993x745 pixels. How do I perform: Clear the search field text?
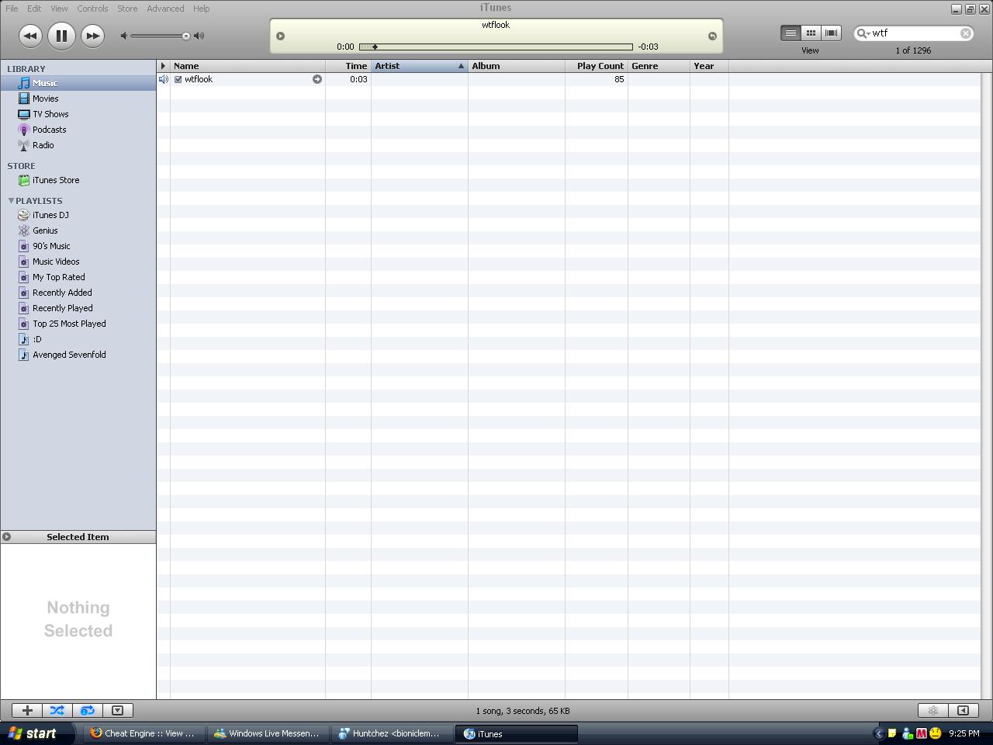[x=966, y=33]
